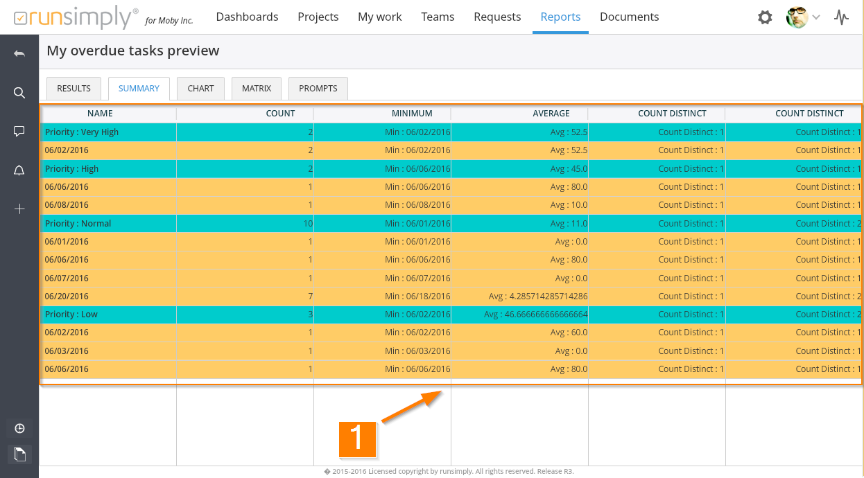Viewport: 864px width, 478px height.
Task: Click the back arrow sidebar icon
Action: (x=19, y=53)
